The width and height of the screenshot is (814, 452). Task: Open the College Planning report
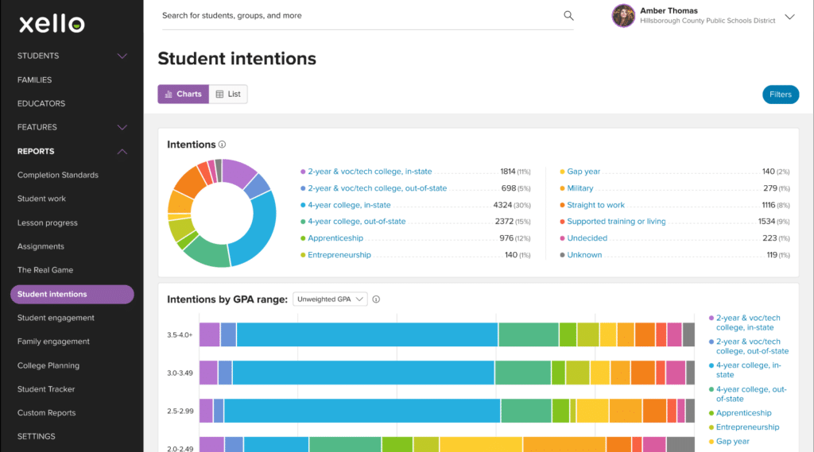click(x=48, y=365)
